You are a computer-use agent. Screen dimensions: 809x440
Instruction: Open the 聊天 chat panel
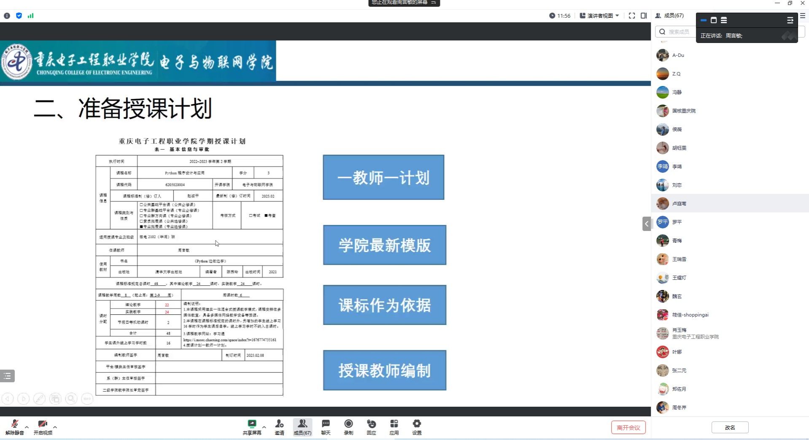tap(326, 427)
